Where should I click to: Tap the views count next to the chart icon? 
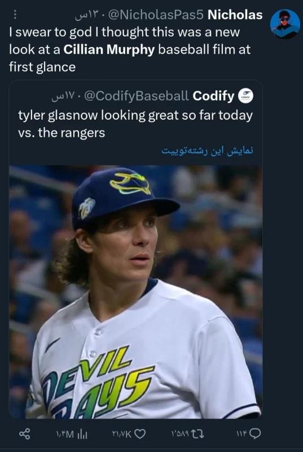66,434
